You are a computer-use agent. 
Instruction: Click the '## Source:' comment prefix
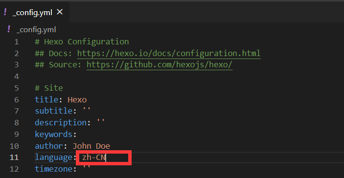coord(58,65)
